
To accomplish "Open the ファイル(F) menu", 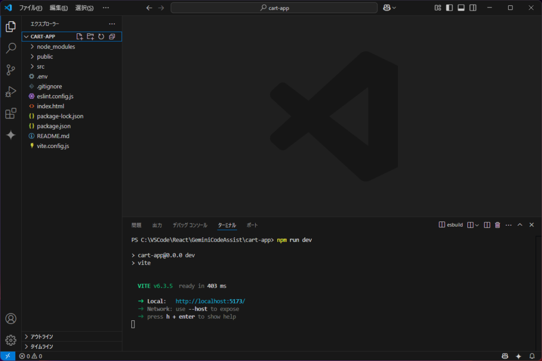I will pyautogui.click(x=31, y=7).
